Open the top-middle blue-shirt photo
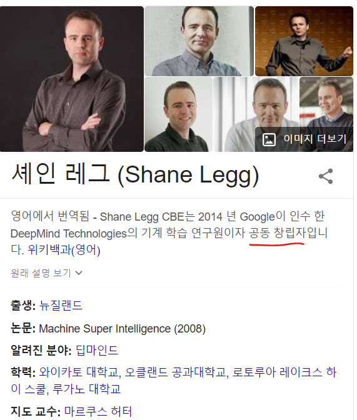 (199, 41)
